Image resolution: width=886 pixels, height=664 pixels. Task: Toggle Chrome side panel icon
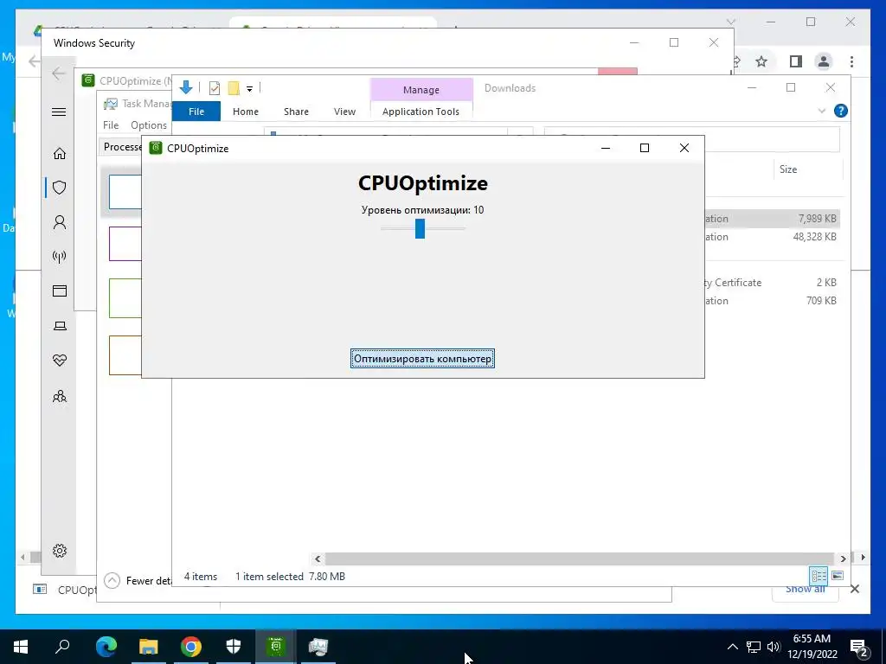[x=796, y=61]
